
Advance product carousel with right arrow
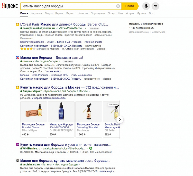pos(120,119)
